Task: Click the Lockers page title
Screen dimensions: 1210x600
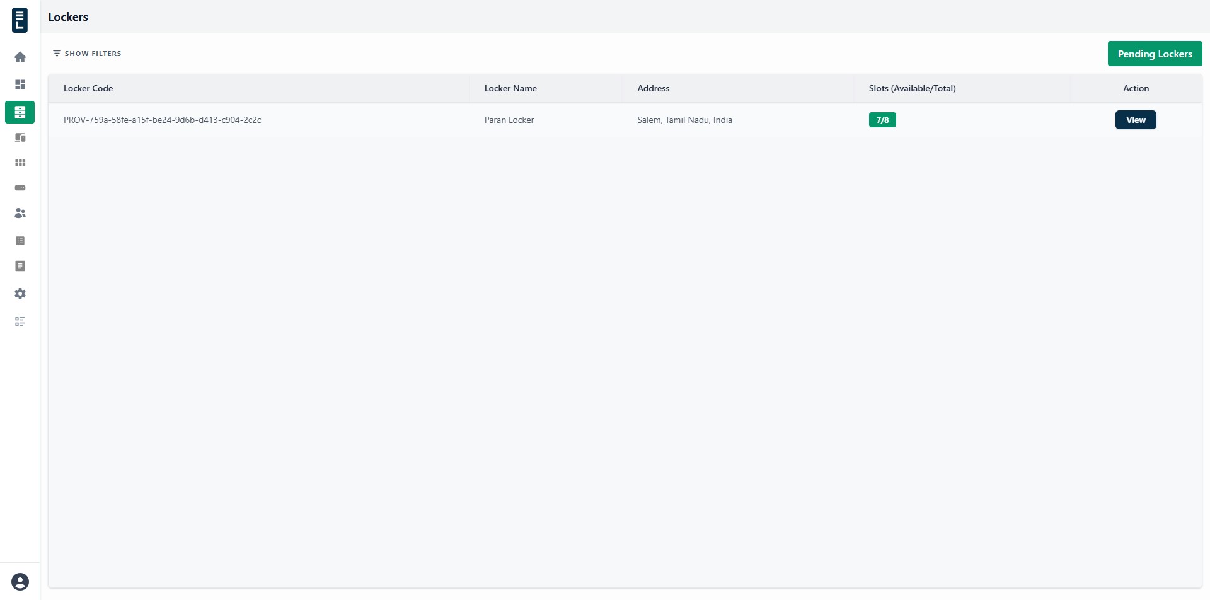Action: (68, 17)
